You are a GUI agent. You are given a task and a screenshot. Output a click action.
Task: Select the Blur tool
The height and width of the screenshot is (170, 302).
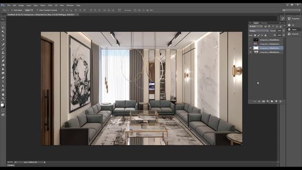(x=3, y=69)
